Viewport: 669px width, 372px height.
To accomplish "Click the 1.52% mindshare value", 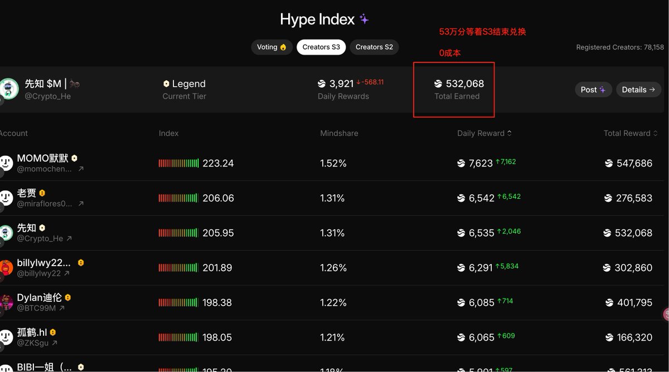I will point(333,163).
